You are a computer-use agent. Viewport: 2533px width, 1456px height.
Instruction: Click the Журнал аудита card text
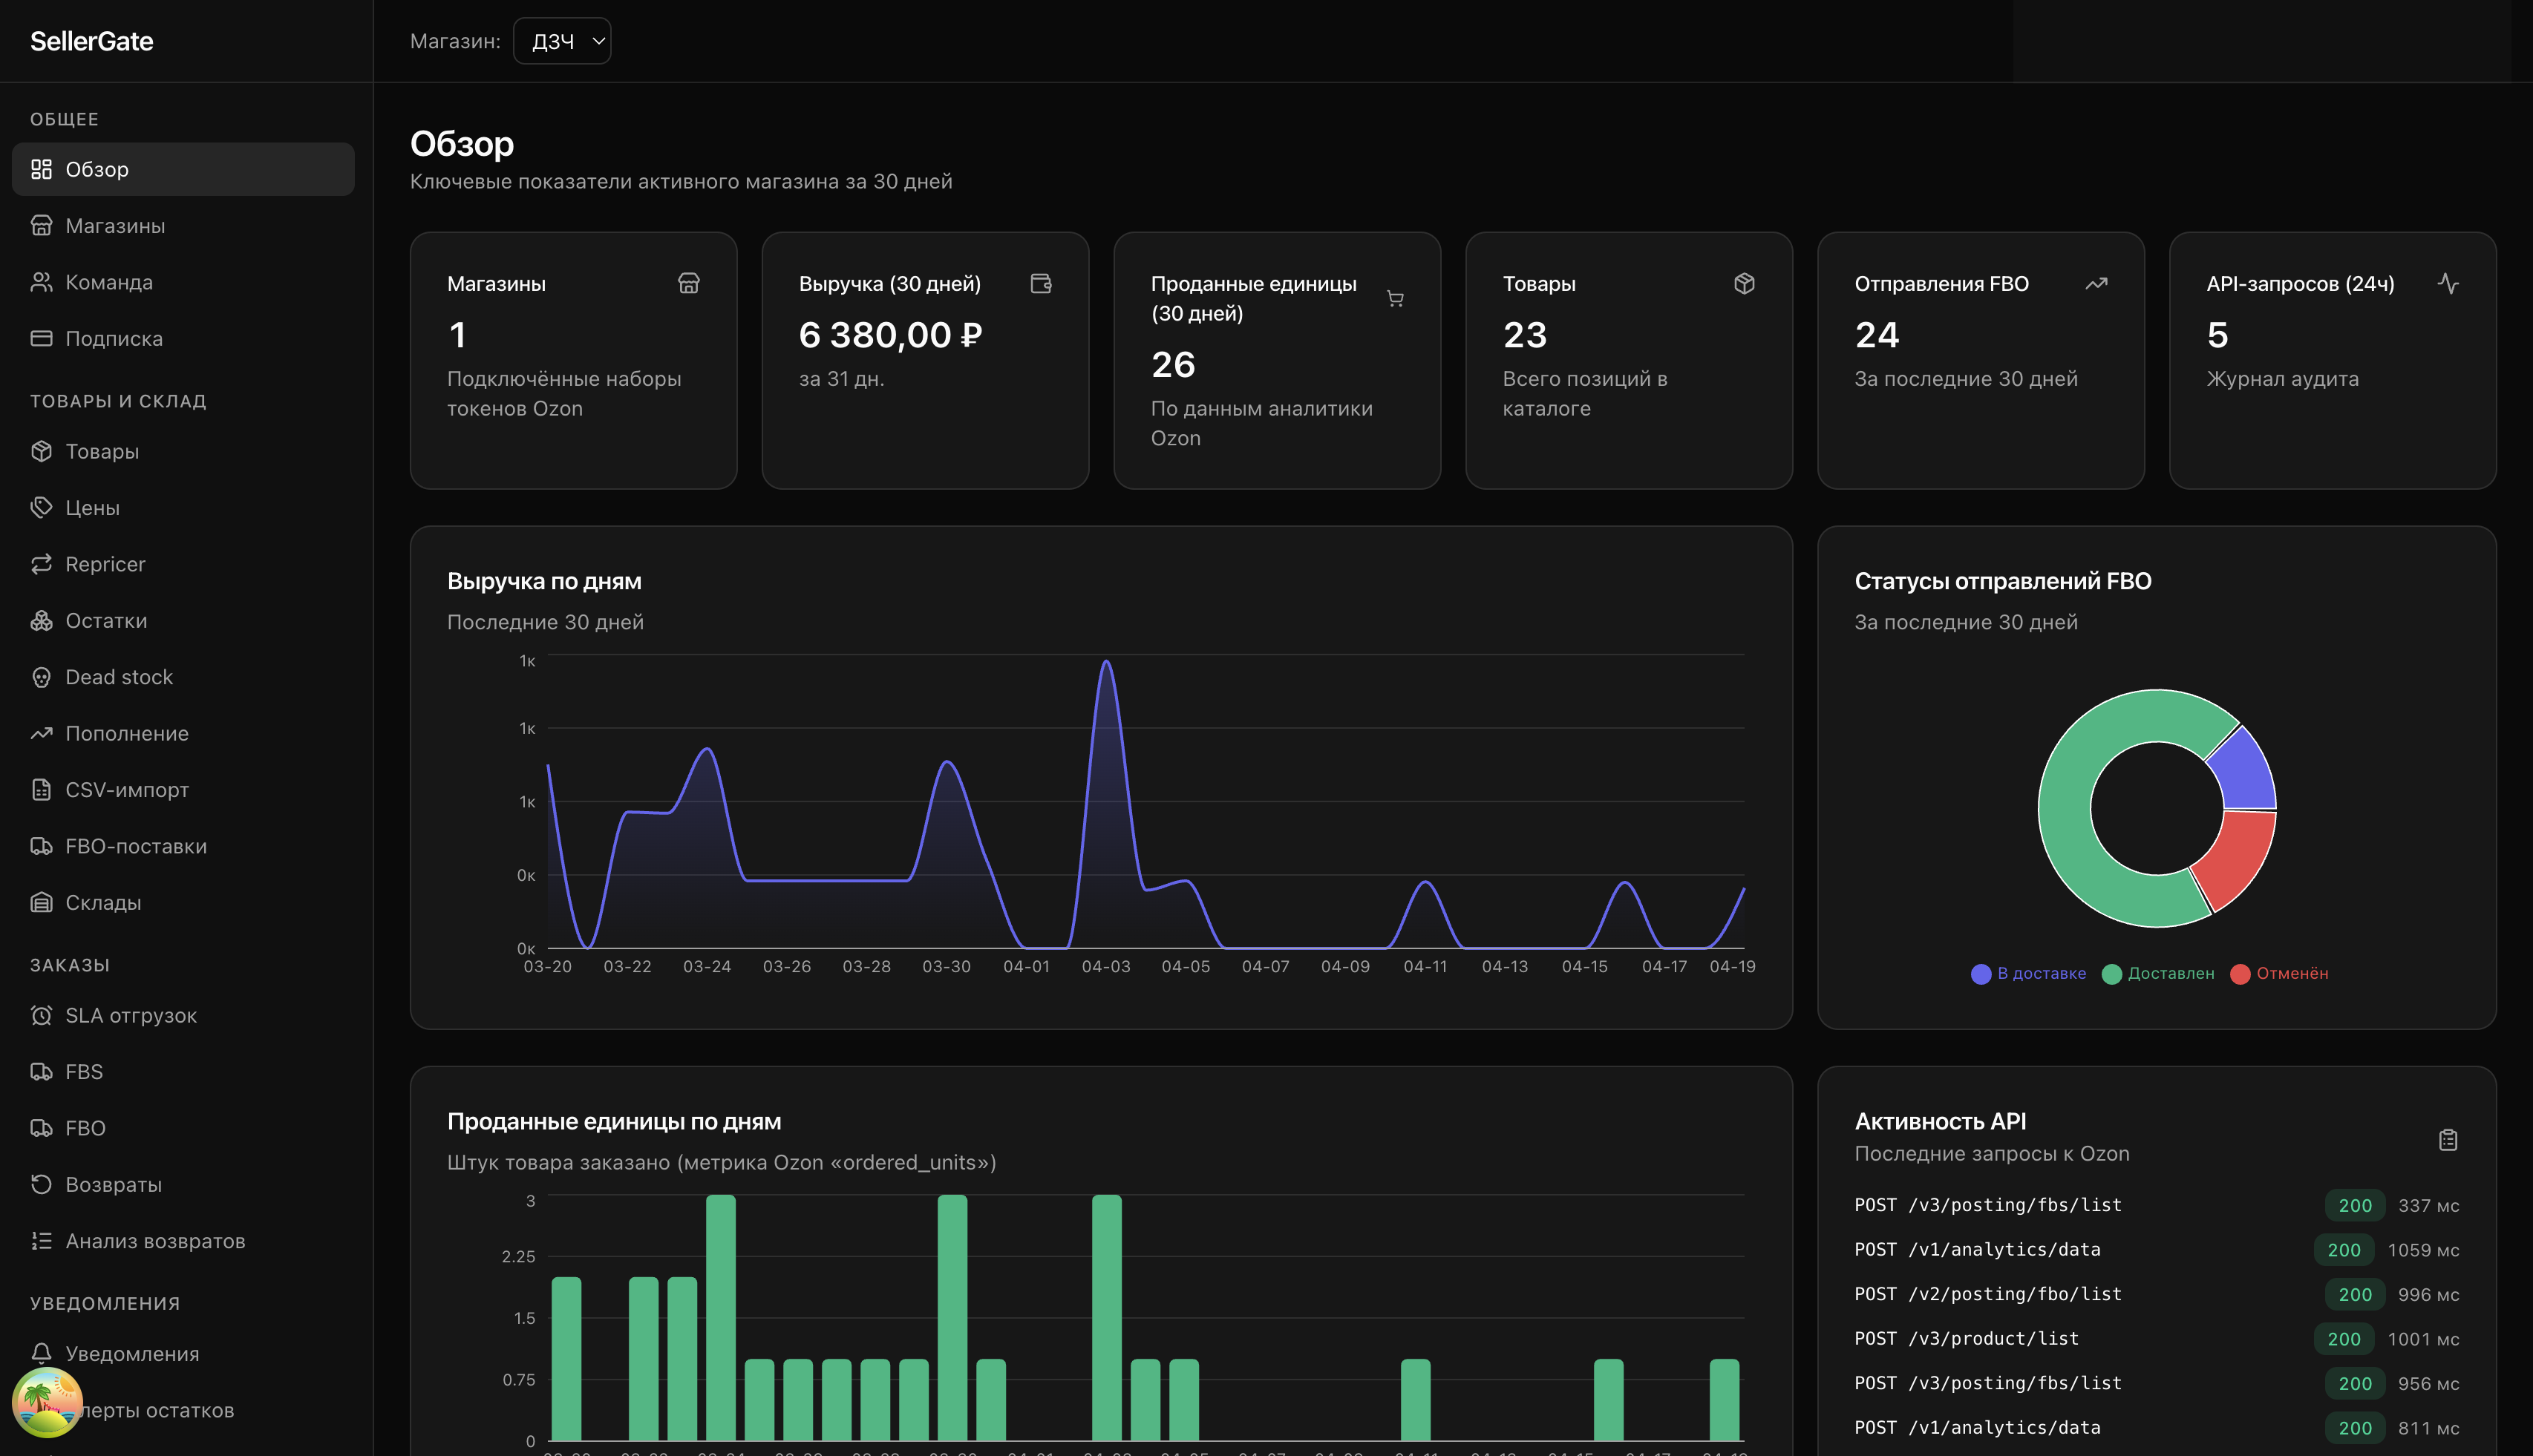tap(2282, 378)
